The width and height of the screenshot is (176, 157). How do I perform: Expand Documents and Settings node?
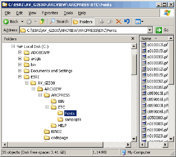pyautogui.click(x=20, y=71)
